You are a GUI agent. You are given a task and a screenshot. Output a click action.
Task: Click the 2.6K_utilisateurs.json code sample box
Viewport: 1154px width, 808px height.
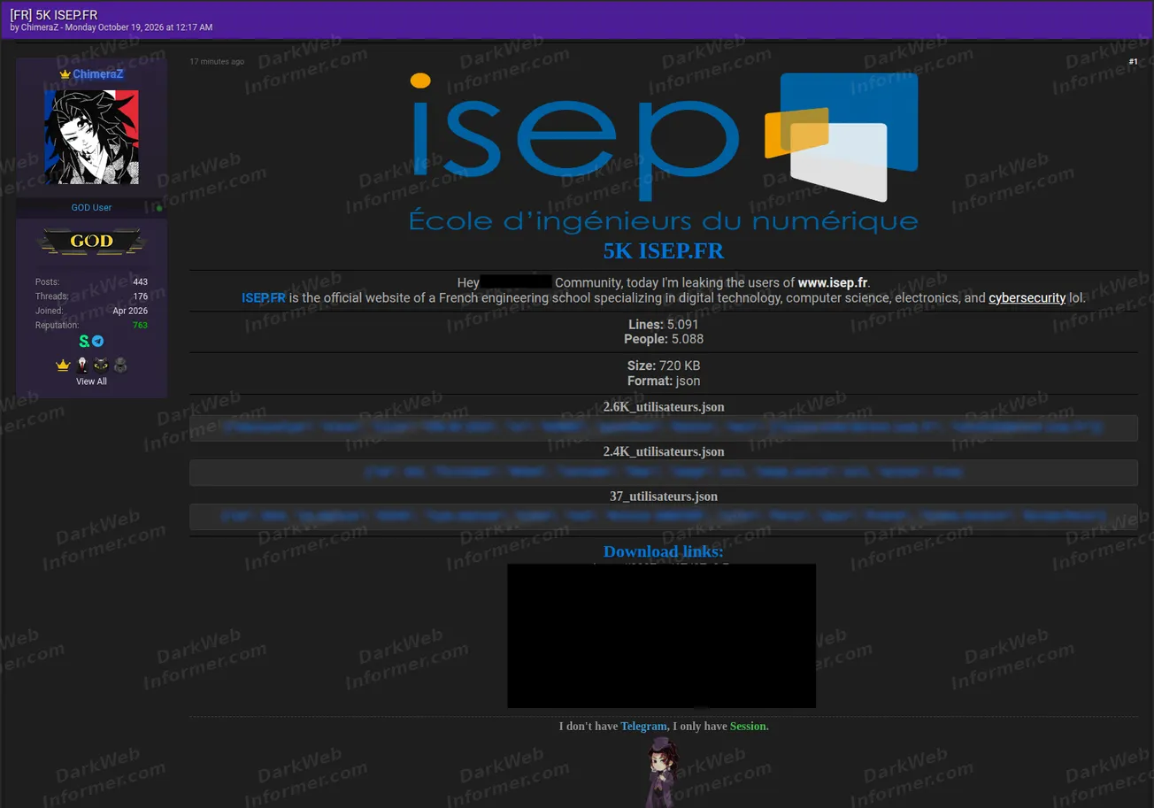point(664,428)
